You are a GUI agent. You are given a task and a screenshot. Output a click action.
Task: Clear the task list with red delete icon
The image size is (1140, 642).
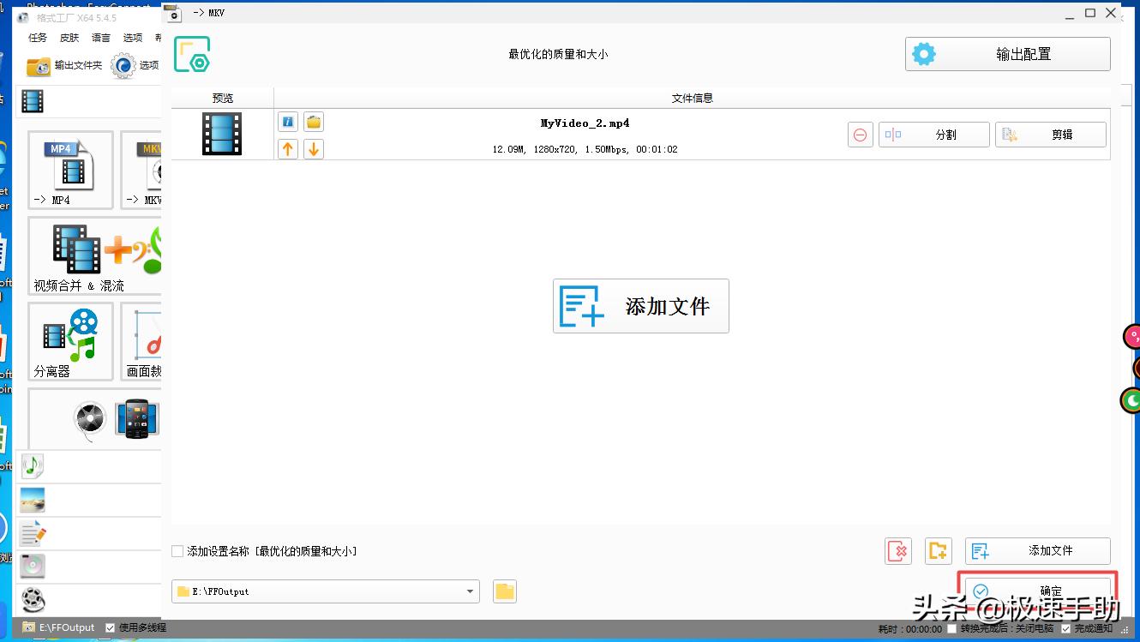[898, 551]
